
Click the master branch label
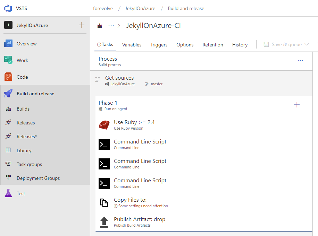[x=157, y=84]
